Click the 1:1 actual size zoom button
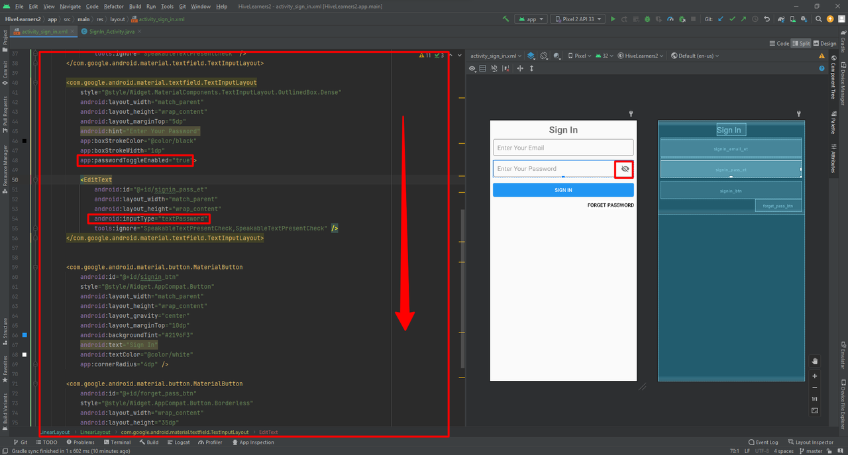Screen dimensions: 848x455 [815, 399]
